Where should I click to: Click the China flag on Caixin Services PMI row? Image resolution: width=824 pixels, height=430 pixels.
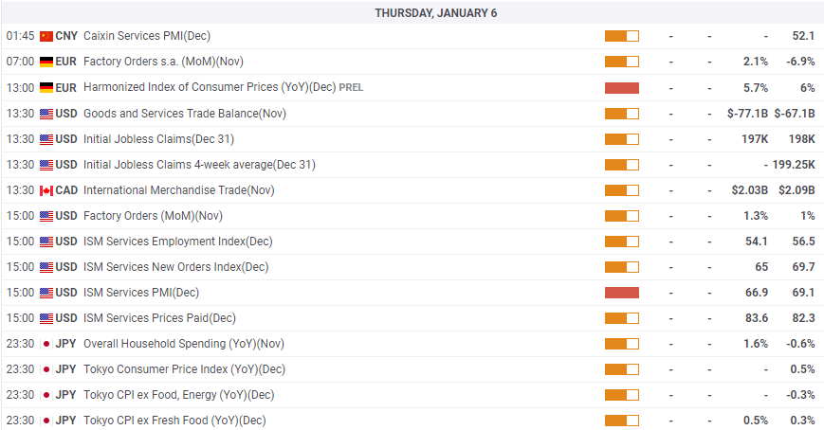pos(46,36)
